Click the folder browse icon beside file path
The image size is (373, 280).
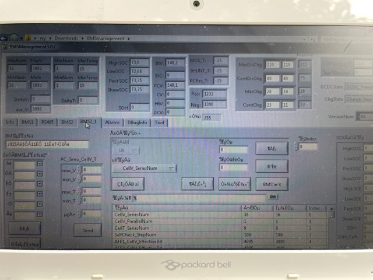coord(272,197)
